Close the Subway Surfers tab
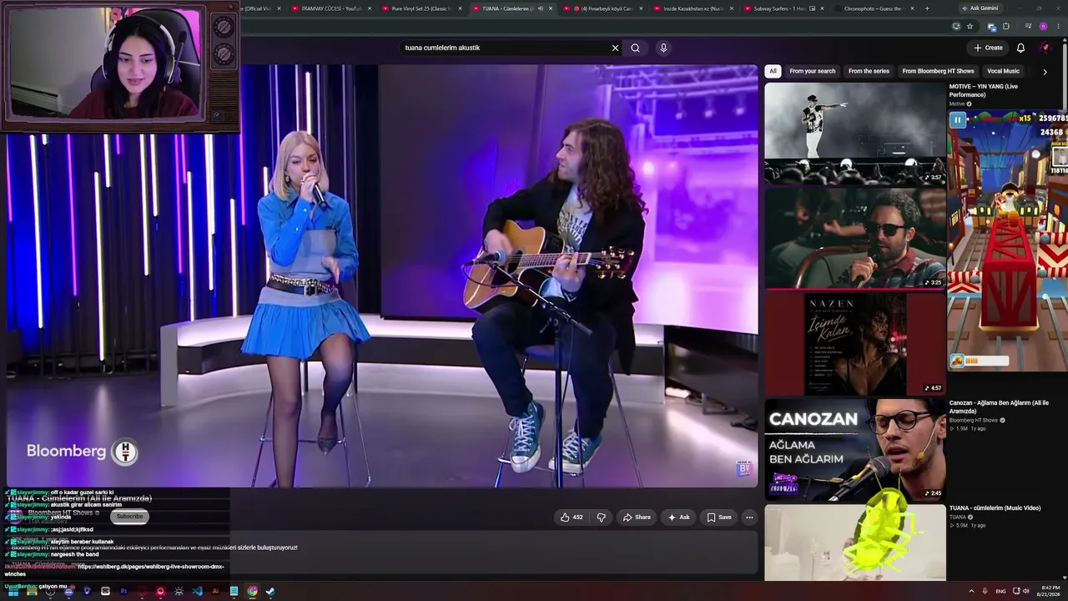This screenshot has height=601, width=1068. click(x=823, y=8)
